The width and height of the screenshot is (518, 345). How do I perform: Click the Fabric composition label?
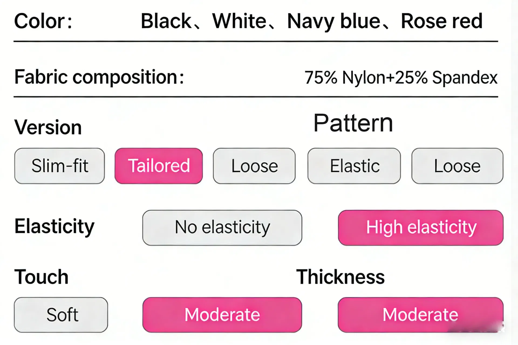[99, 77]
